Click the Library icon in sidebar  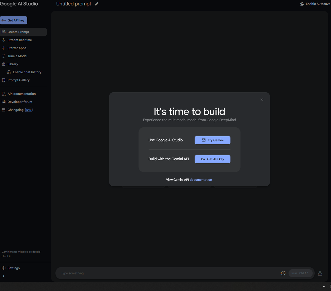click(x=4, y=64)
